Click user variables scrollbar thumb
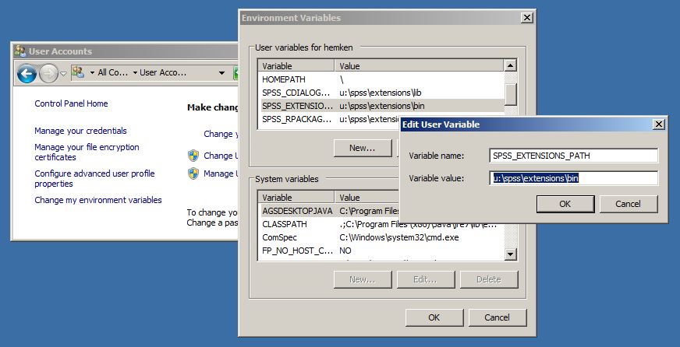 [511, 94]
